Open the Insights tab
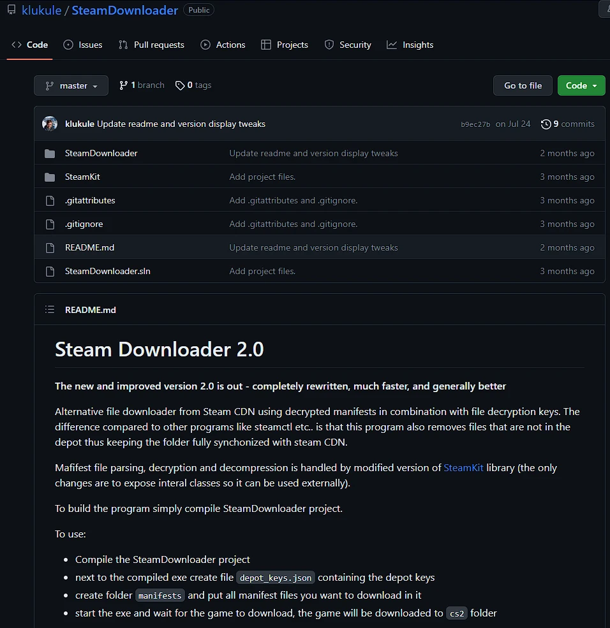Image resolution: width=610 pixels, height=628 pixels. click(x=410, y=45)
